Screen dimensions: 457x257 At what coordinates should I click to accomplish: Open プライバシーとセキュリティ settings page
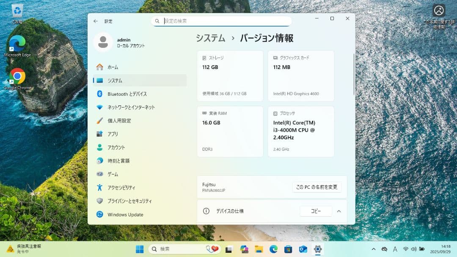click(140, 201)
